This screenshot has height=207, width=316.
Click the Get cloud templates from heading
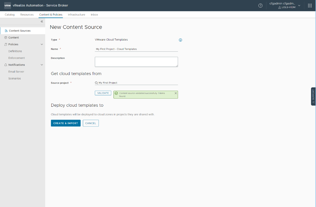click(x=76, y=74)
